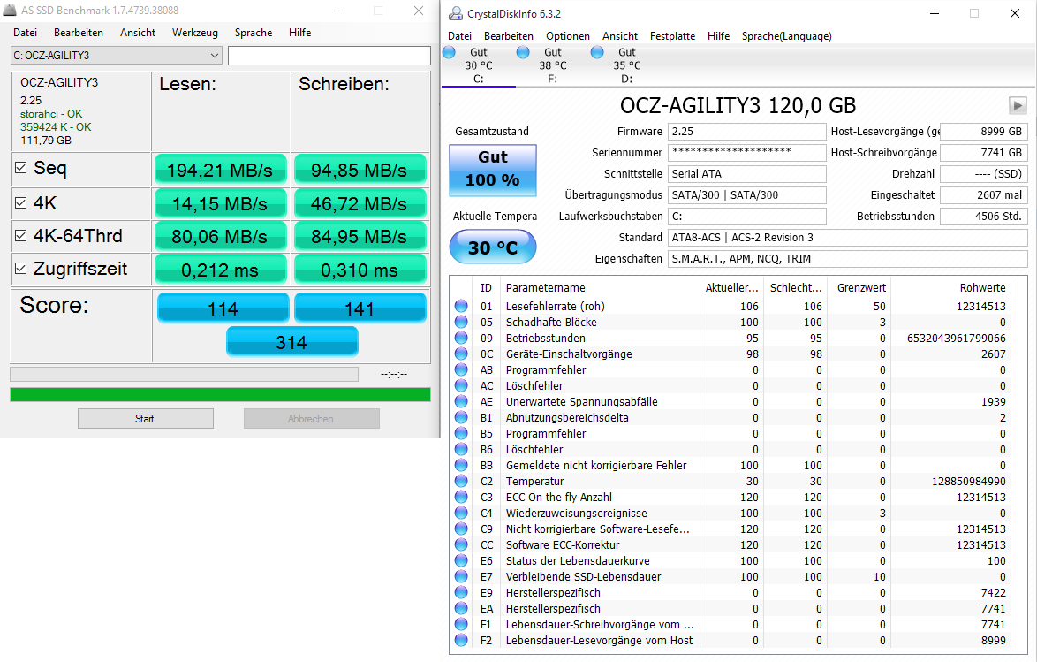Open Optionen menu in CrystalDiskInfo
The height and width of the screenshot is (662, 1037).
567,36
